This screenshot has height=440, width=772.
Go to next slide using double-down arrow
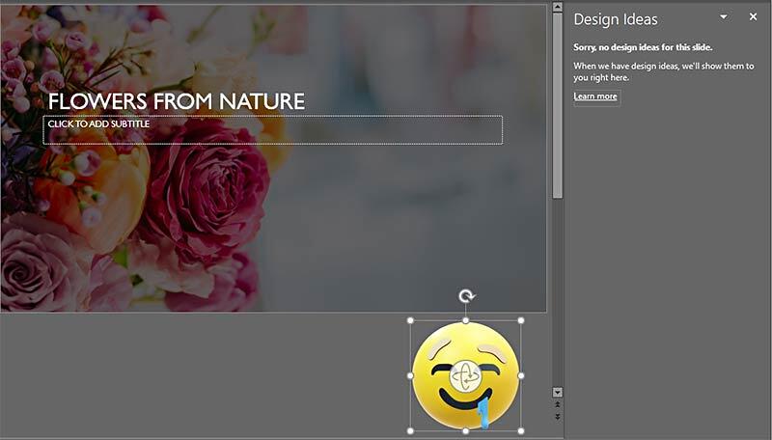[557, 417]
